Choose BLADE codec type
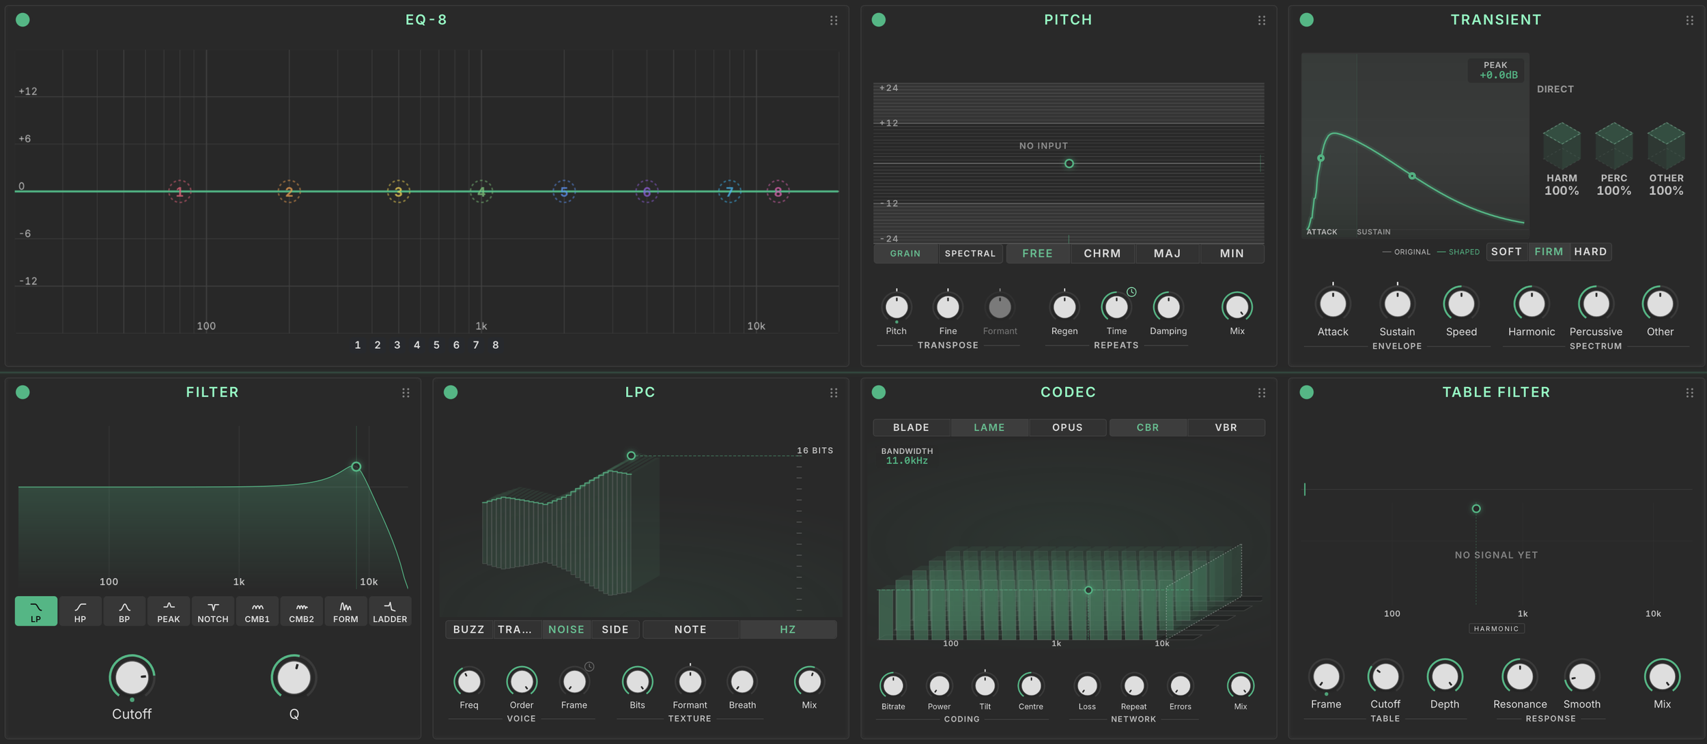Viewport: 1707px width, 744px height. point(911,428)
